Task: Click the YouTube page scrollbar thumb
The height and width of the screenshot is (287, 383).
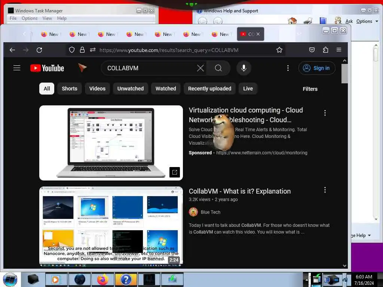Action: point(344,74)
